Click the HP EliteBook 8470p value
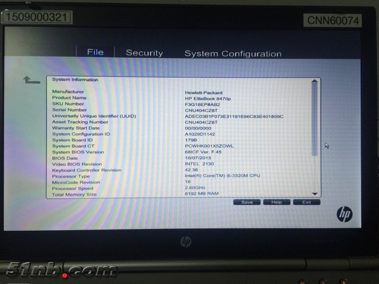Image resolution: width=379 pixels, height=284 pixels. tap(208, 99)
